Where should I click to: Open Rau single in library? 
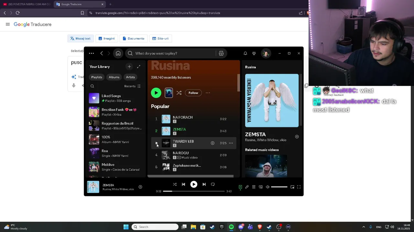pos(116,153)
